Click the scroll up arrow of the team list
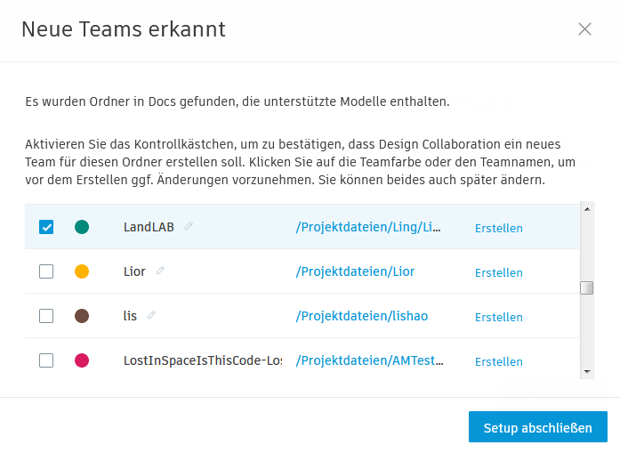 pos(586,210)
